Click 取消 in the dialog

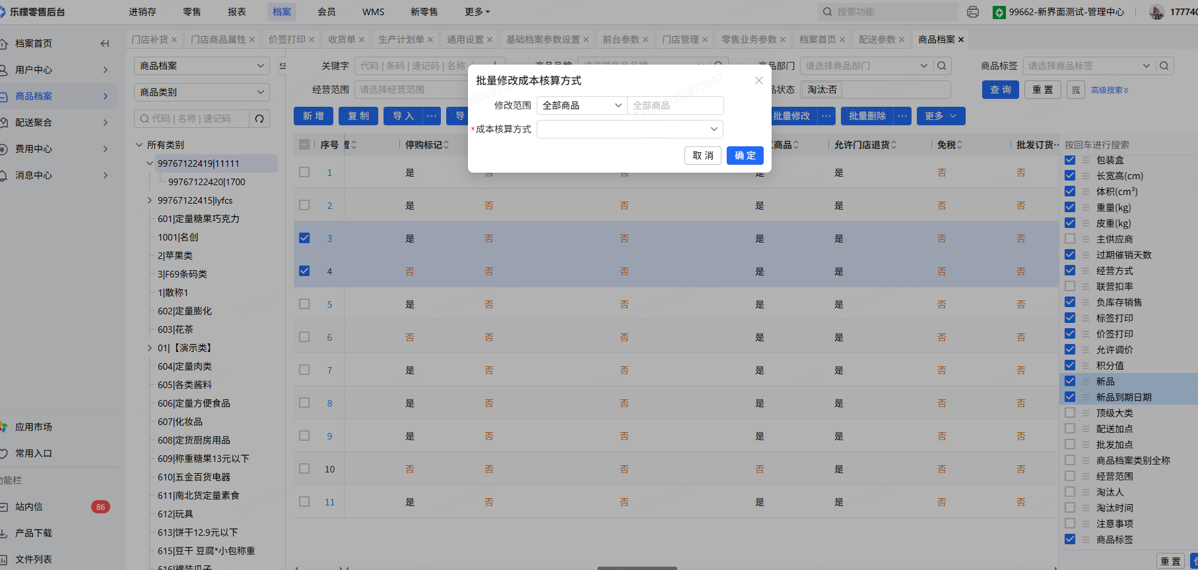pos(703,156)
